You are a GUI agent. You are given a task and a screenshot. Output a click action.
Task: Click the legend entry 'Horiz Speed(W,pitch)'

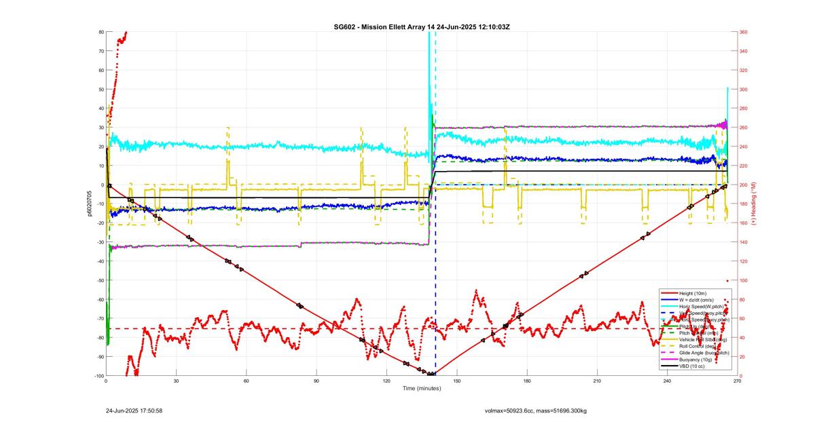coord(702,307)
